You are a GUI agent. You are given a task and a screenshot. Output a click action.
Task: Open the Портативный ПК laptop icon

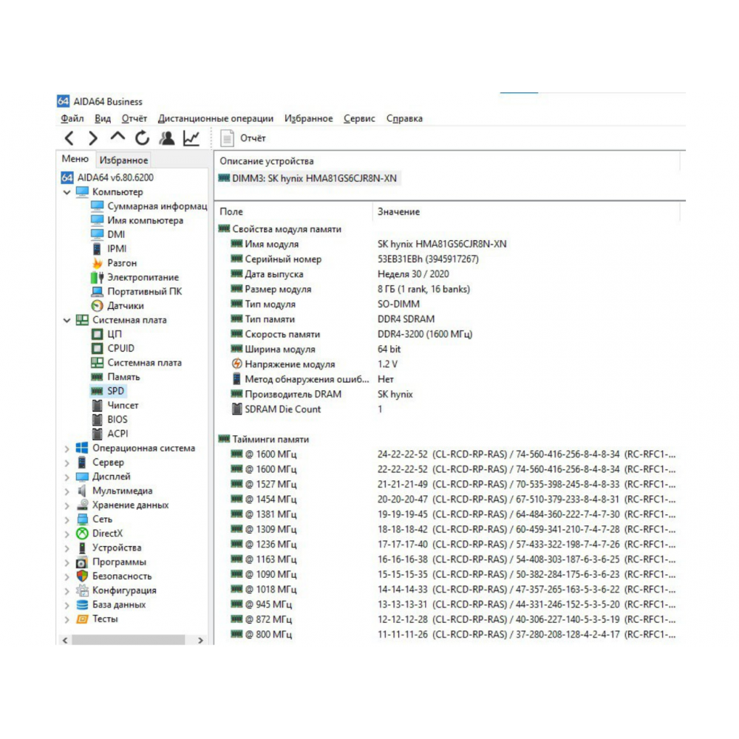pyautogui.click(x=97, y=291)
